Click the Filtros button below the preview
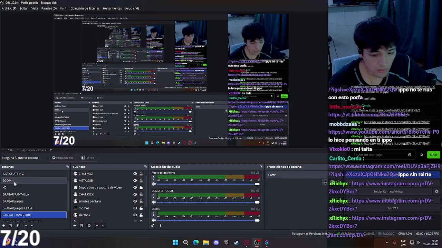This screenshot has width=442, height=248. 88,158
